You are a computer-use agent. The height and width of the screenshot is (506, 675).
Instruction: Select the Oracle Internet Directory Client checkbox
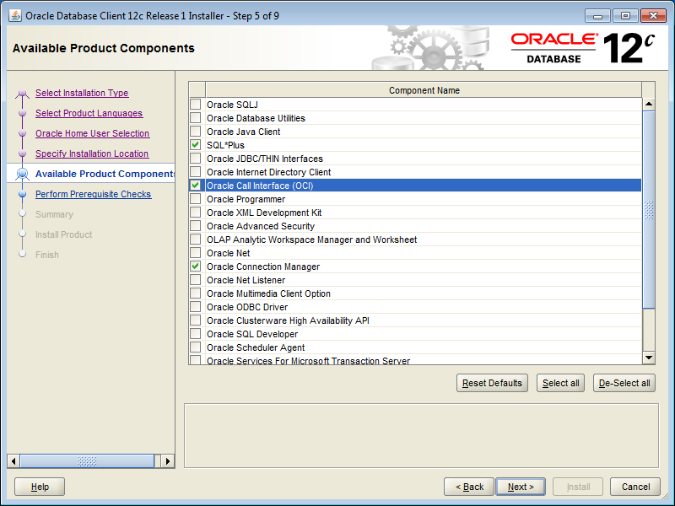click(196, 172)
